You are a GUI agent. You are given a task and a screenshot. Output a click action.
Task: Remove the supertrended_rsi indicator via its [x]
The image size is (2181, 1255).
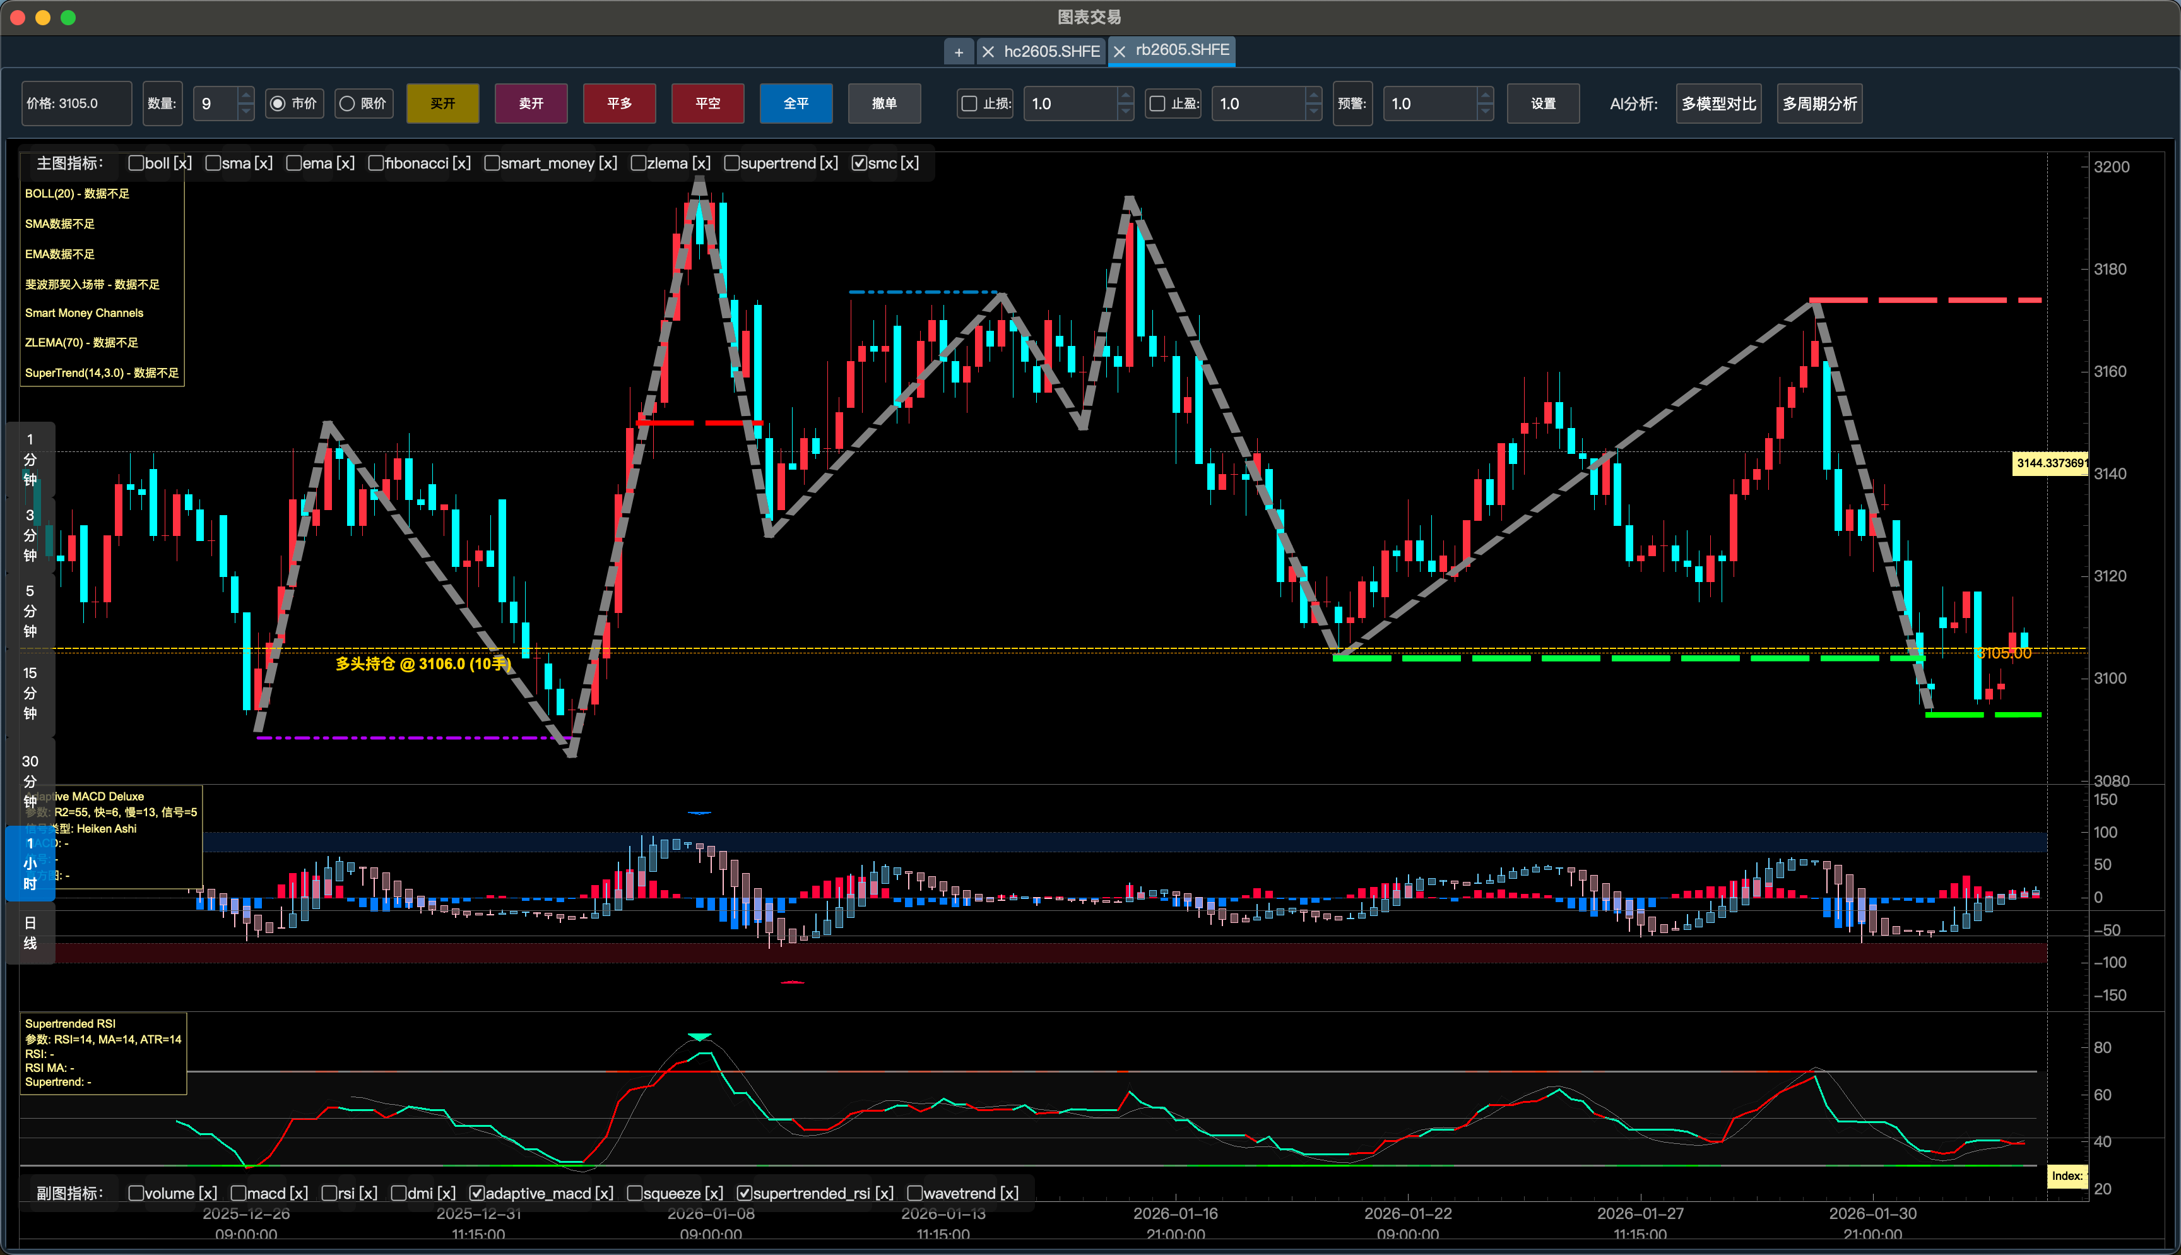(884, 1193)
